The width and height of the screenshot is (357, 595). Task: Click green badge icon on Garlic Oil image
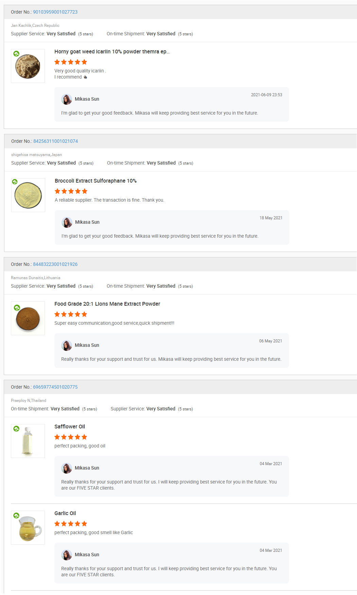pos(16,515)
